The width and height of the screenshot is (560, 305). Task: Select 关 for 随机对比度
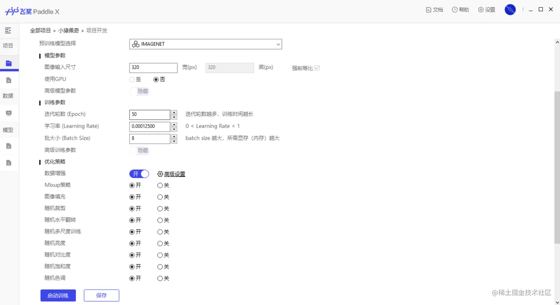point(160,255)
